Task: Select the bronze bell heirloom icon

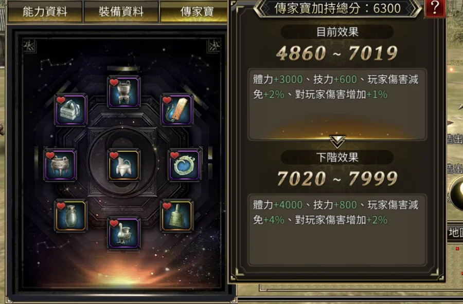Action: click(x=176, y=216)
